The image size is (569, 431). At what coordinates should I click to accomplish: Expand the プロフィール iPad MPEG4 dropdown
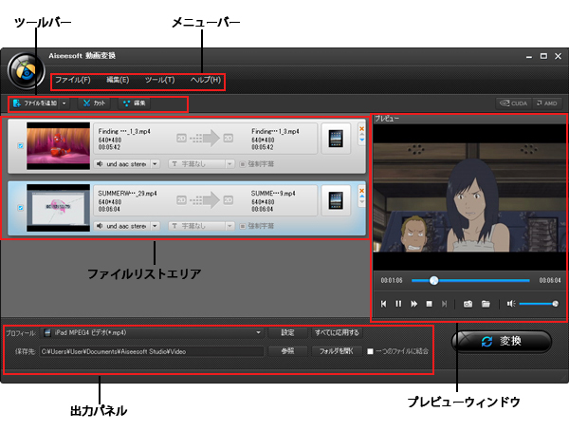(x=258, y=333)
